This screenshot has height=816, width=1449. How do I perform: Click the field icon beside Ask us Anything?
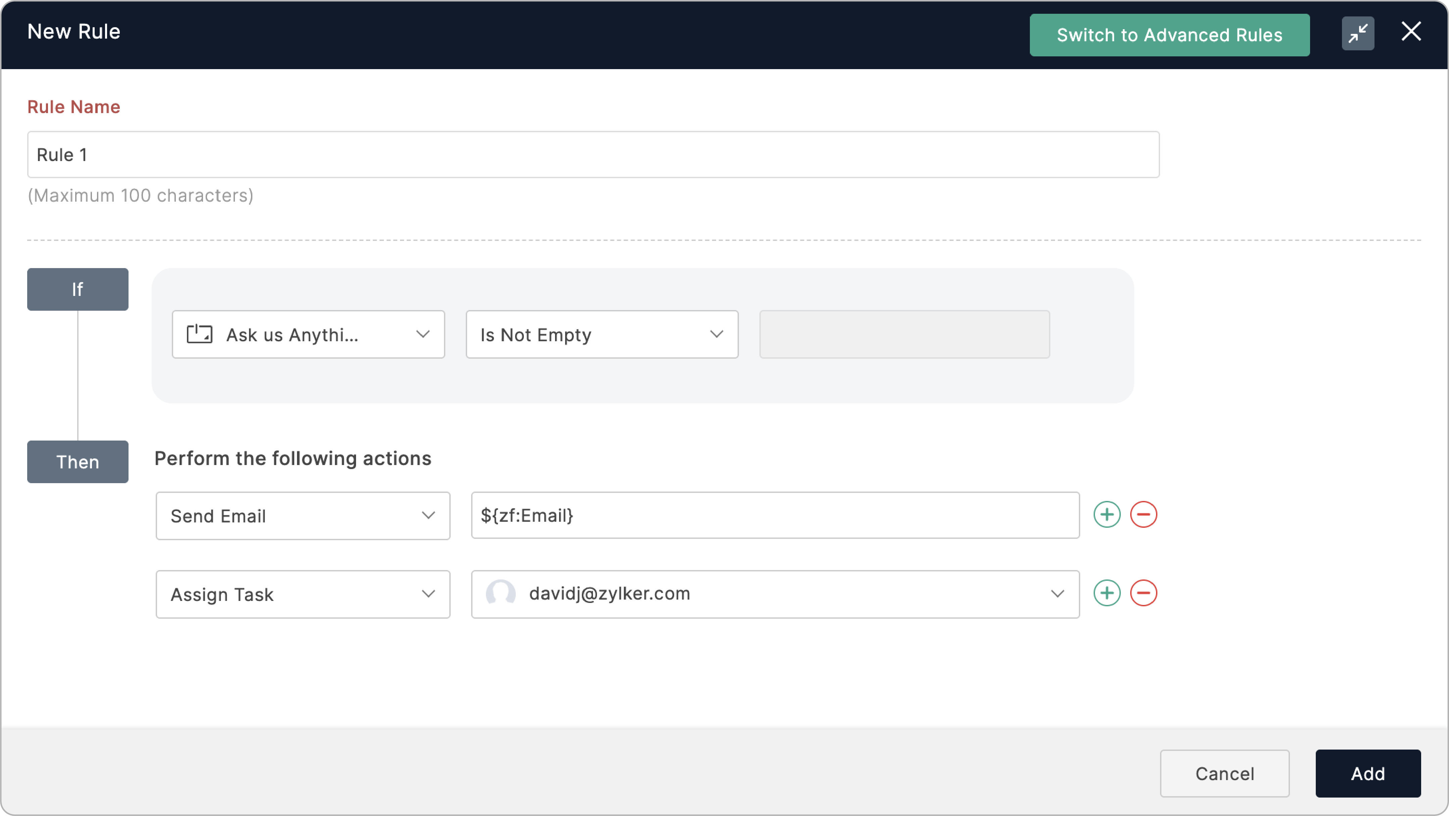pyautogui.click(x=199, y=334)
